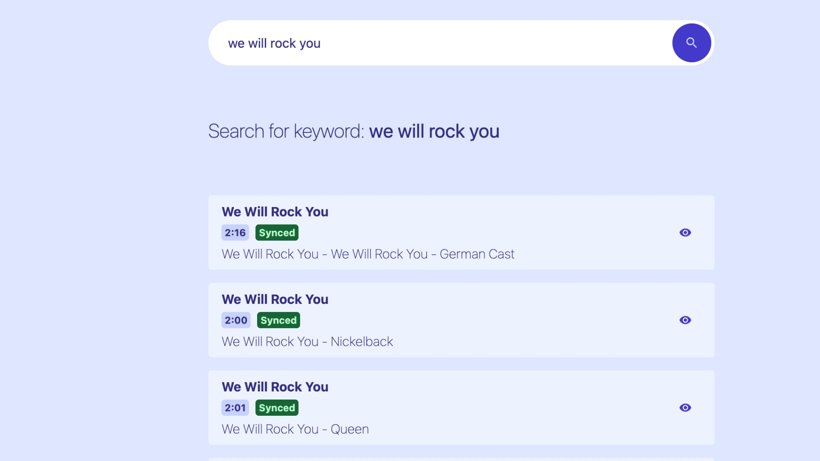Click the German Cast subtitle text
The image size is (820, 461).
tap(368, 254)
